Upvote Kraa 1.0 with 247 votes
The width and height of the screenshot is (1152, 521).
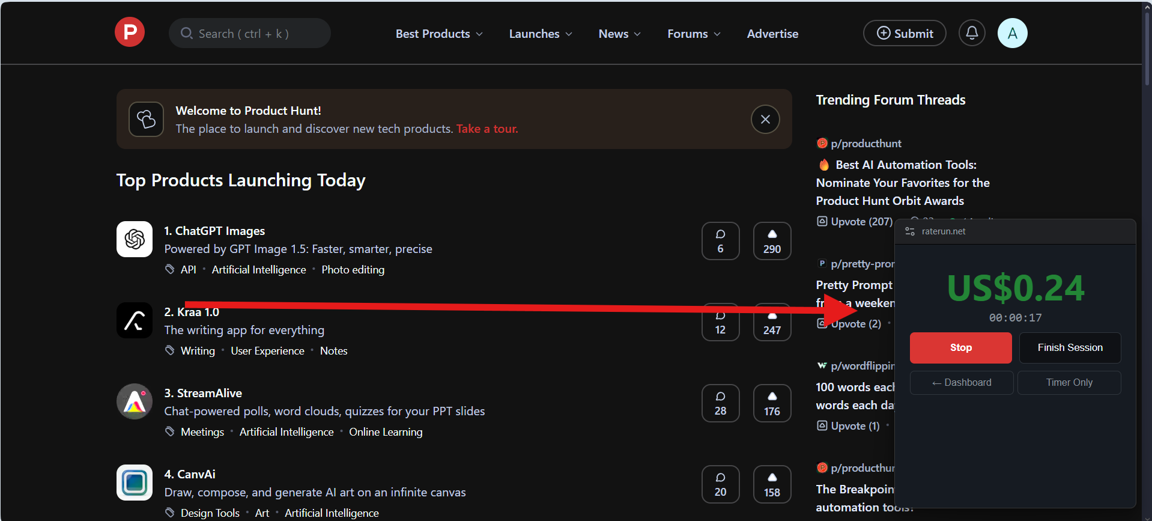[772, 322]
